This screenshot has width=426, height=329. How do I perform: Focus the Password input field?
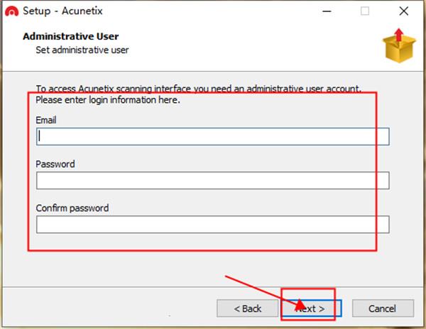[213, 180]
